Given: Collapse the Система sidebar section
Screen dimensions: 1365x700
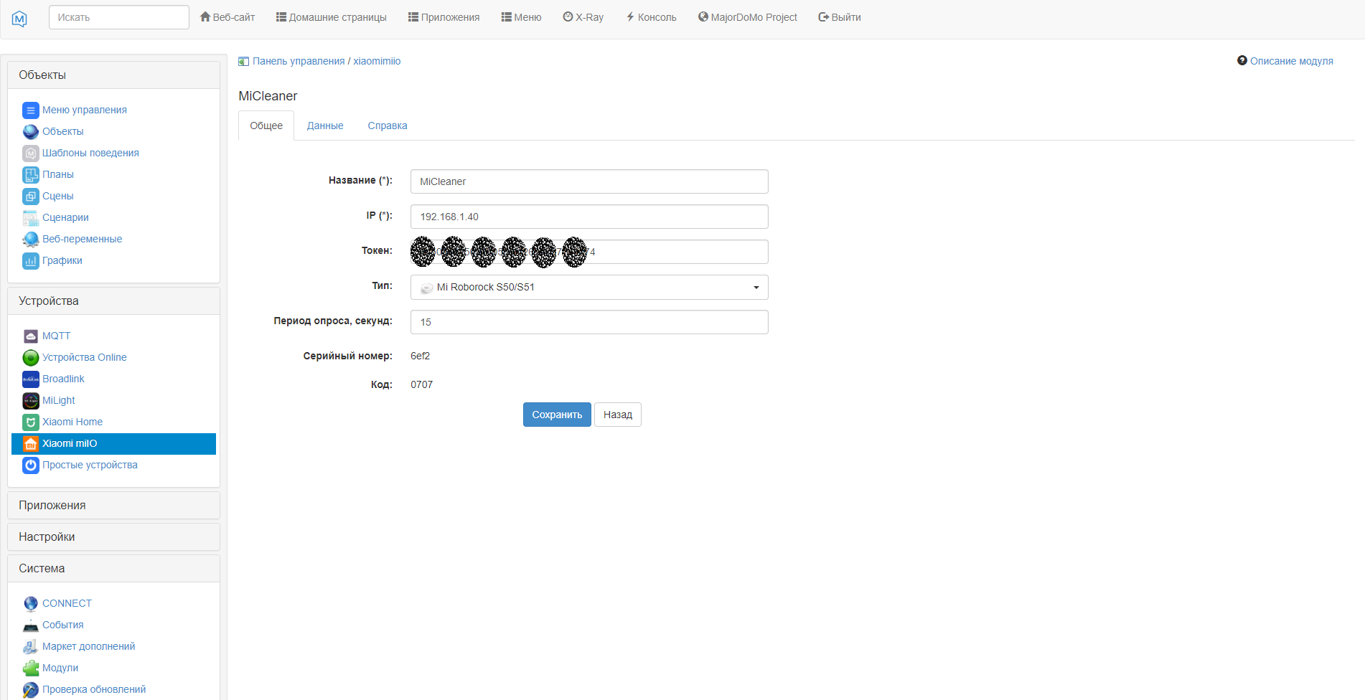Looking at the screenshot, I should 113,569.
